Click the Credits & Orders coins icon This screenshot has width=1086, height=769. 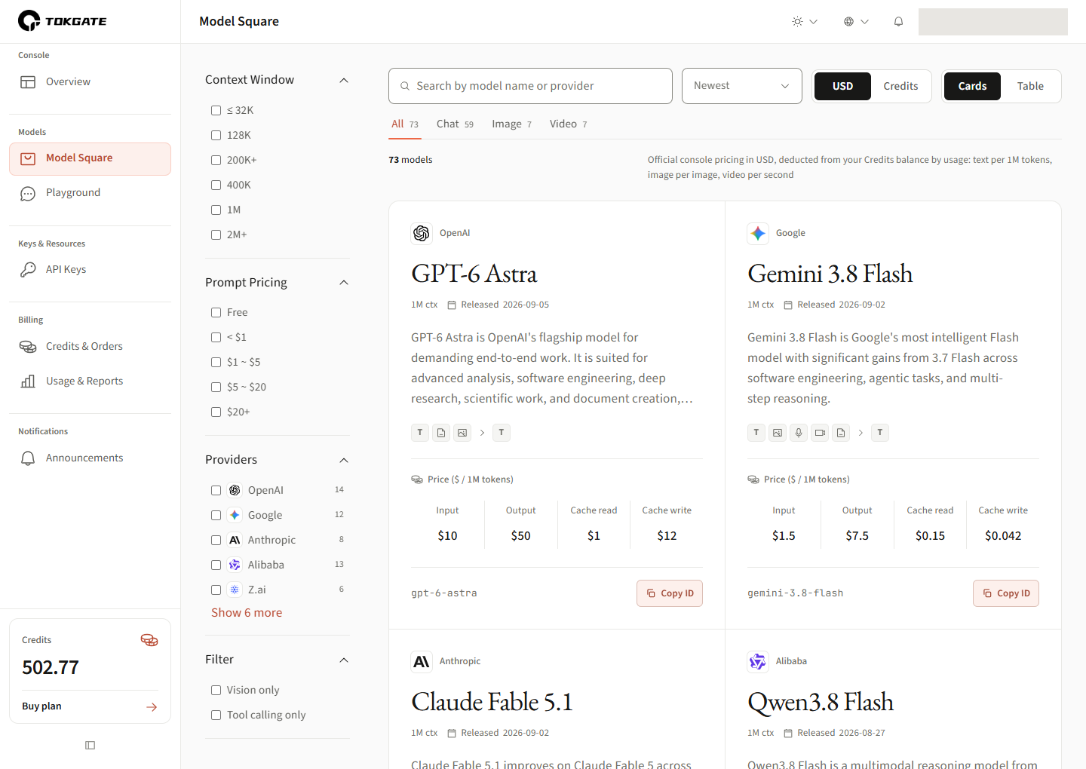coord(28,347)
